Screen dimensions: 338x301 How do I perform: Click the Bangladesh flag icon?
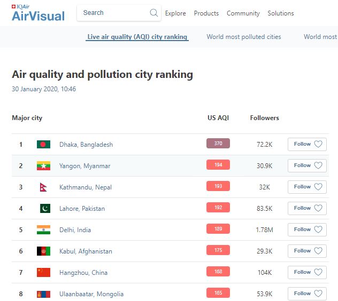click(43, 145)
